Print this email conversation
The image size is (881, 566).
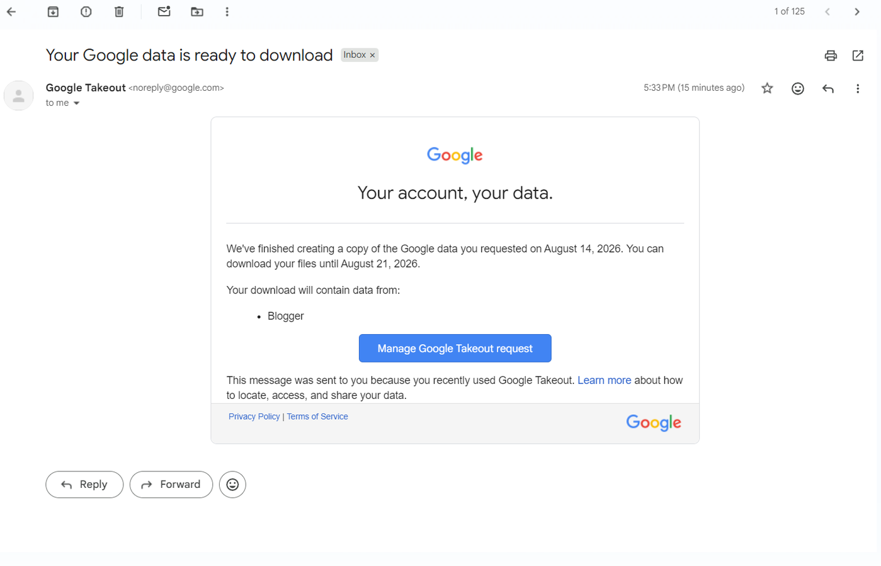point(831,55)
